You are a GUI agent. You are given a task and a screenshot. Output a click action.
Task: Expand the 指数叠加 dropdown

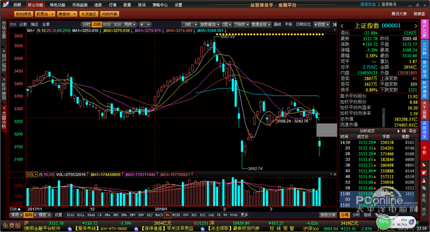tap(209, 25)
